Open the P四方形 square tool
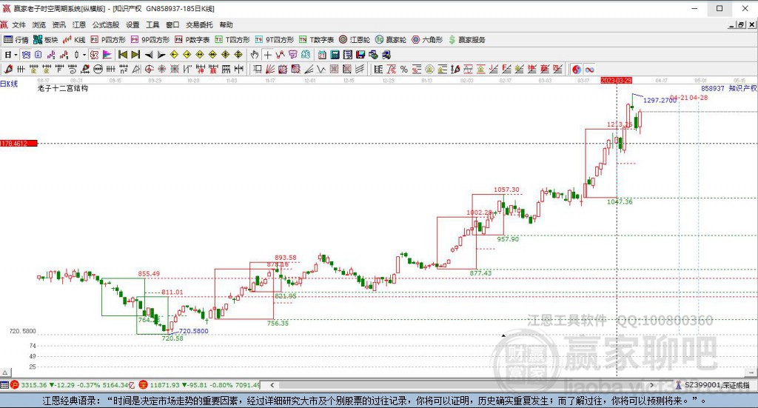 (108, 40)
